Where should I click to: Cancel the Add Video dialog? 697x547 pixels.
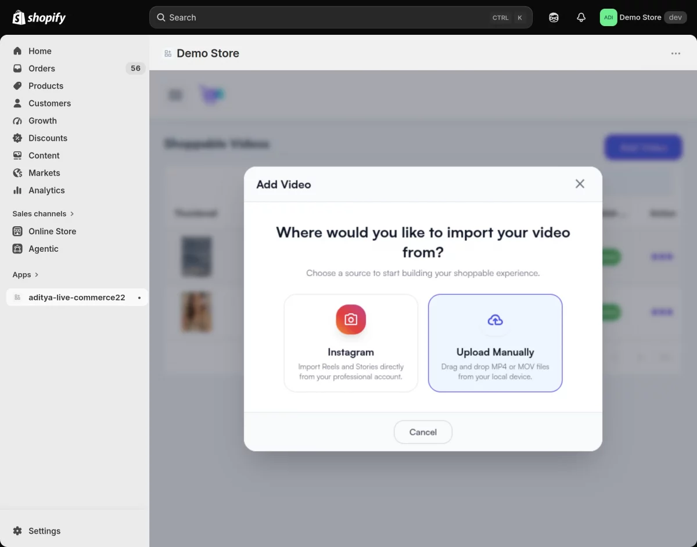(x=423, y=432)
